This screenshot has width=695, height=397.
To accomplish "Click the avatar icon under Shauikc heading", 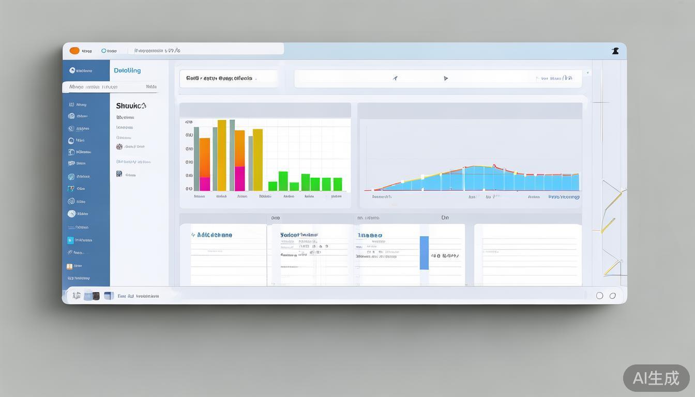I will click(x=119, y=147).
